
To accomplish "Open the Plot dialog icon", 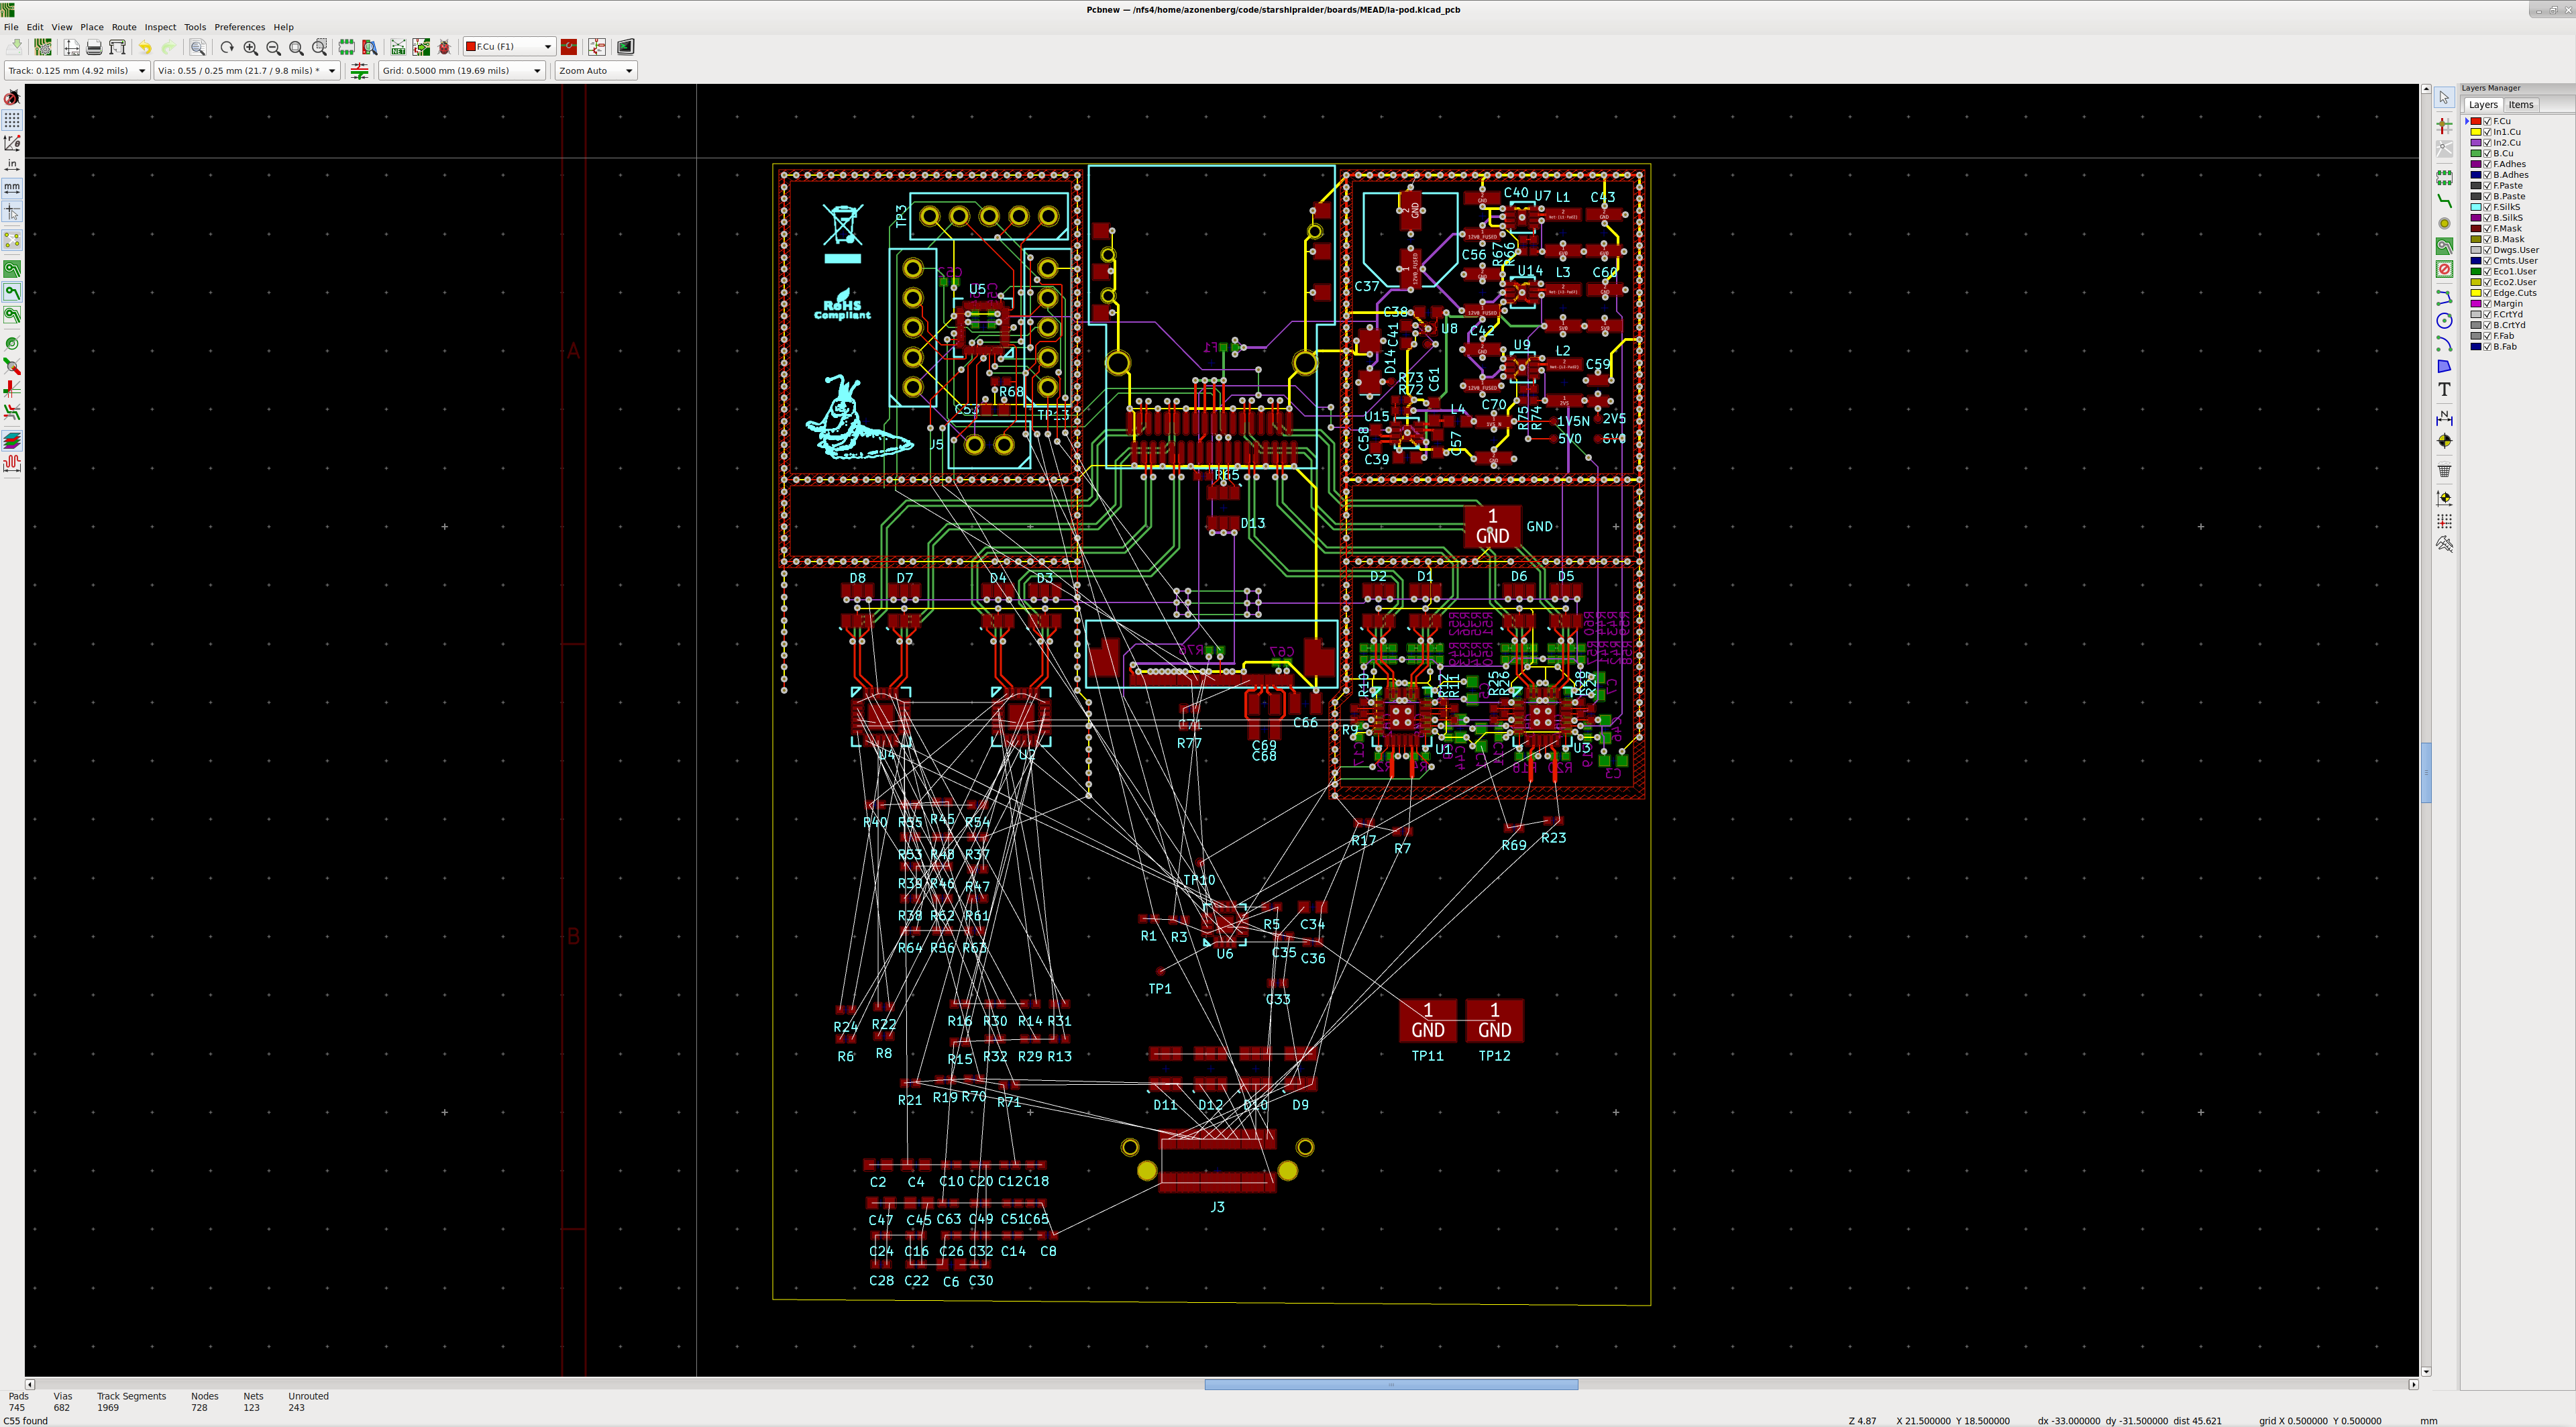I will coord(117,47).
